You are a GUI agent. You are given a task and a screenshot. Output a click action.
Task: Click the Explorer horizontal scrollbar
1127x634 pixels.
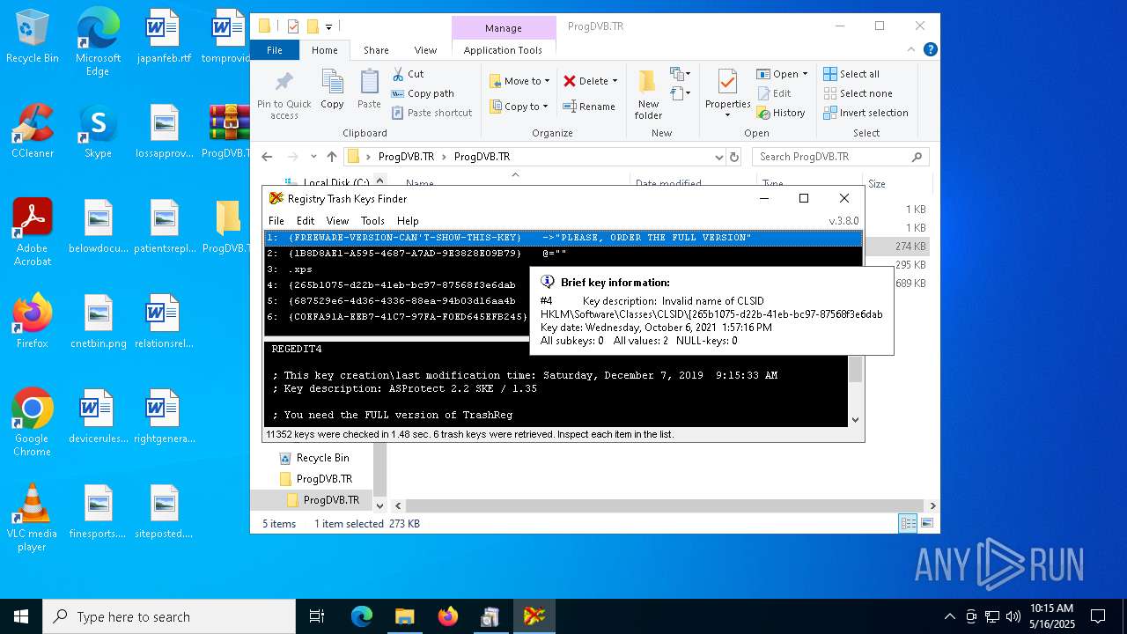point(665,506)
